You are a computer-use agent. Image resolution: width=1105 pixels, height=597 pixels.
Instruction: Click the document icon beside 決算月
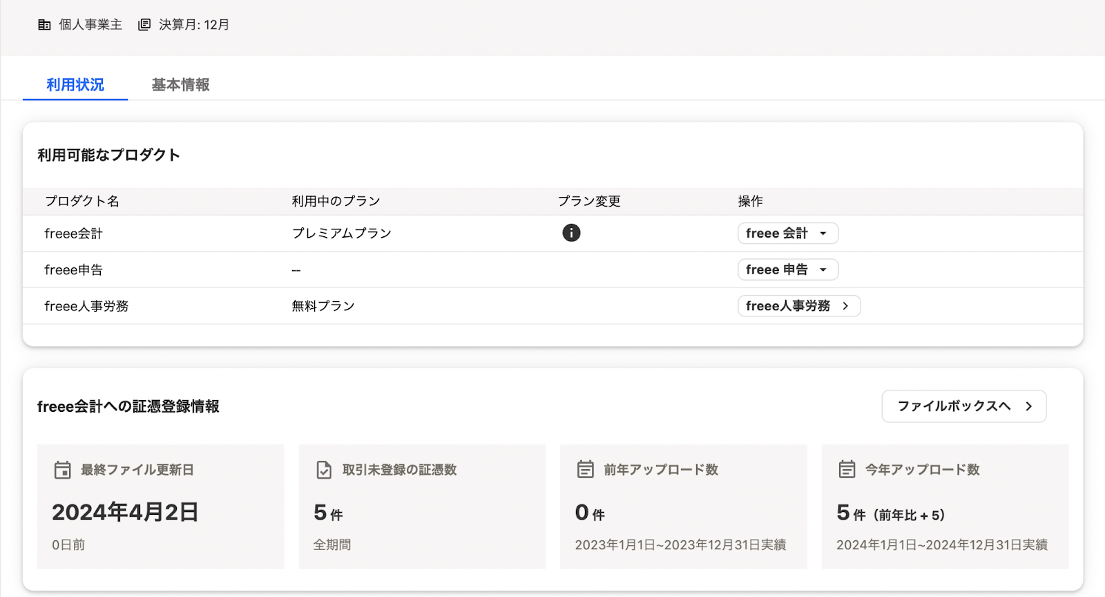coord(144,25)
